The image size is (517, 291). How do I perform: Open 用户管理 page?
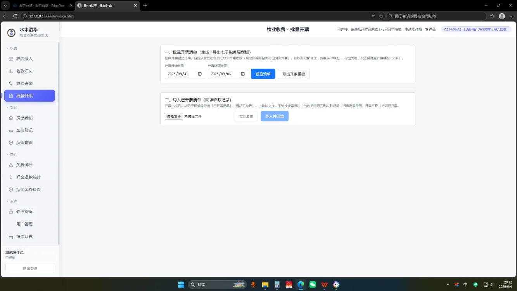[29, 224]
